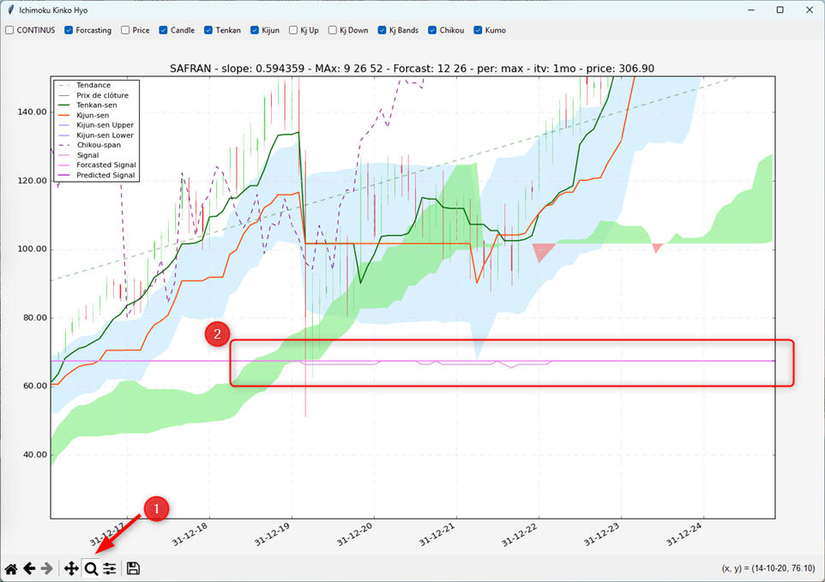
Task: Open Configure subplots sliders icon
Action: coord(110,568)
